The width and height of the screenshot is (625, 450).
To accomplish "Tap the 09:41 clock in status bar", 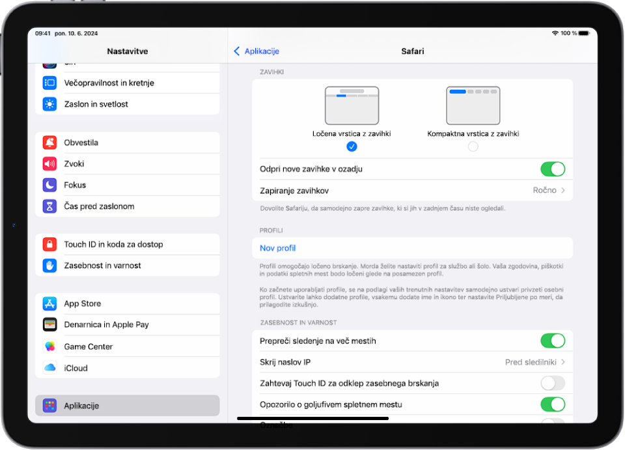I will (x=43, y=33).
